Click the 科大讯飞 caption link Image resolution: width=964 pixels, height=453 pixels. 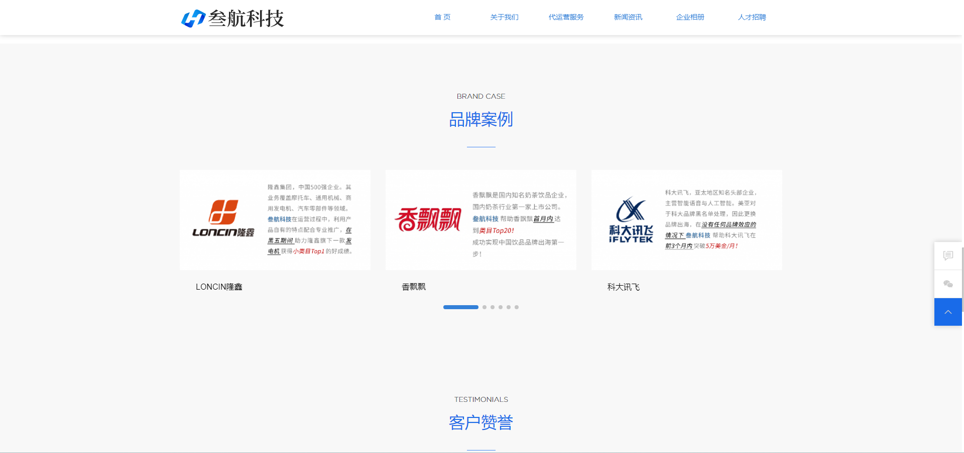624,287
